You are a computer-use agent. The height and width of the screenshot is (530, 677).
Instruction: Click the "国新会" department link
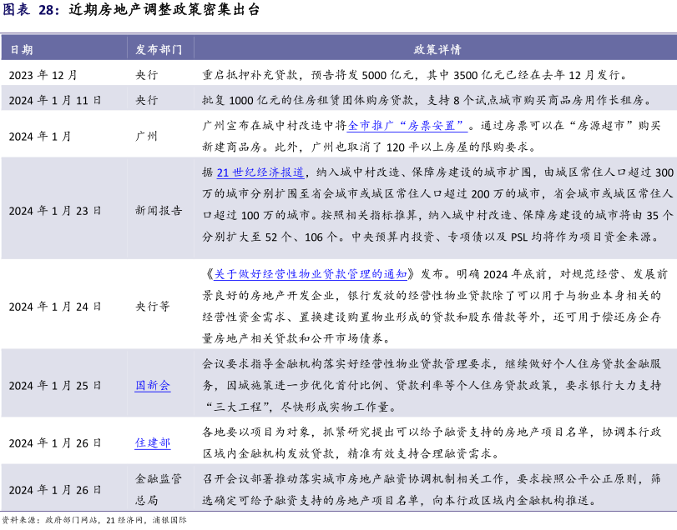coord(153,386)
